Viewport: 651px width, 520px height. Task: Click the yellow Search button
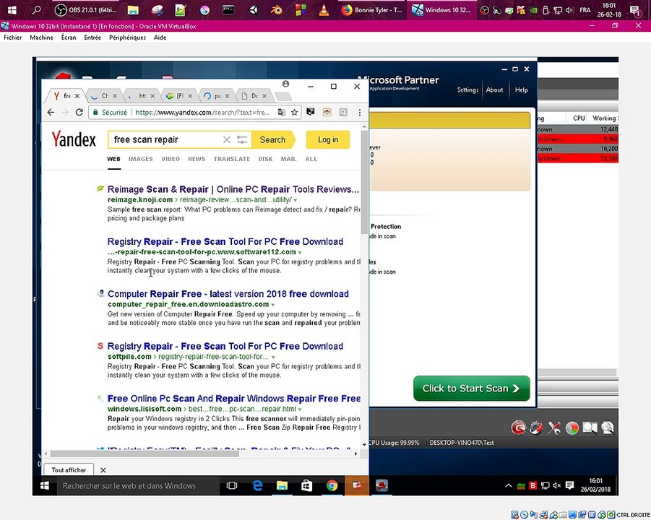273,140
